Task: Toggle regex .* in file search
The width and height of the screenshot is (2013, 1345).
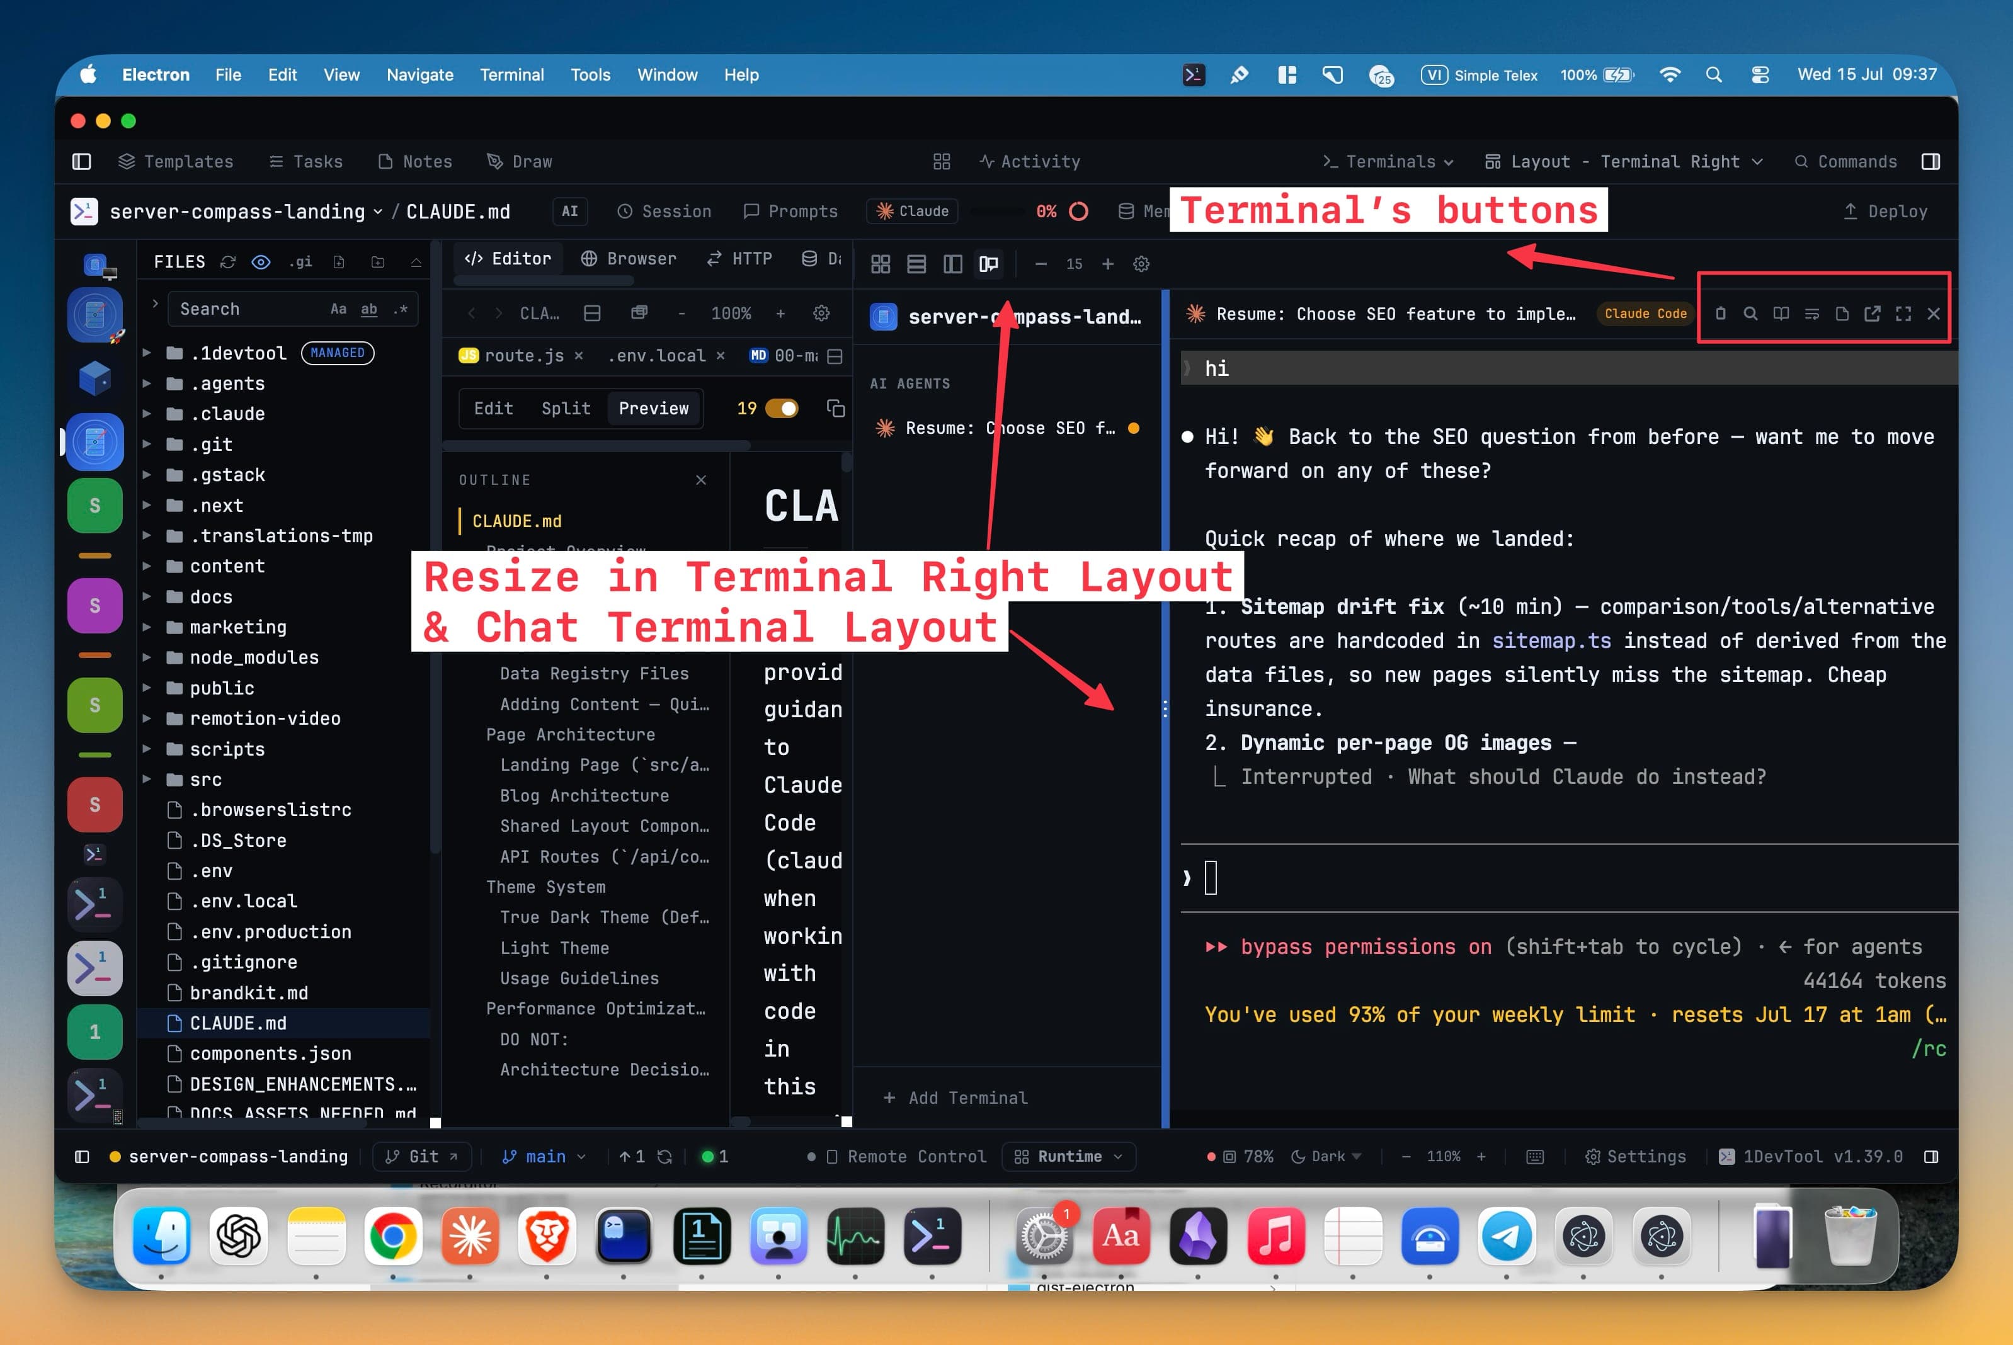Action: (x=400, y=309)
